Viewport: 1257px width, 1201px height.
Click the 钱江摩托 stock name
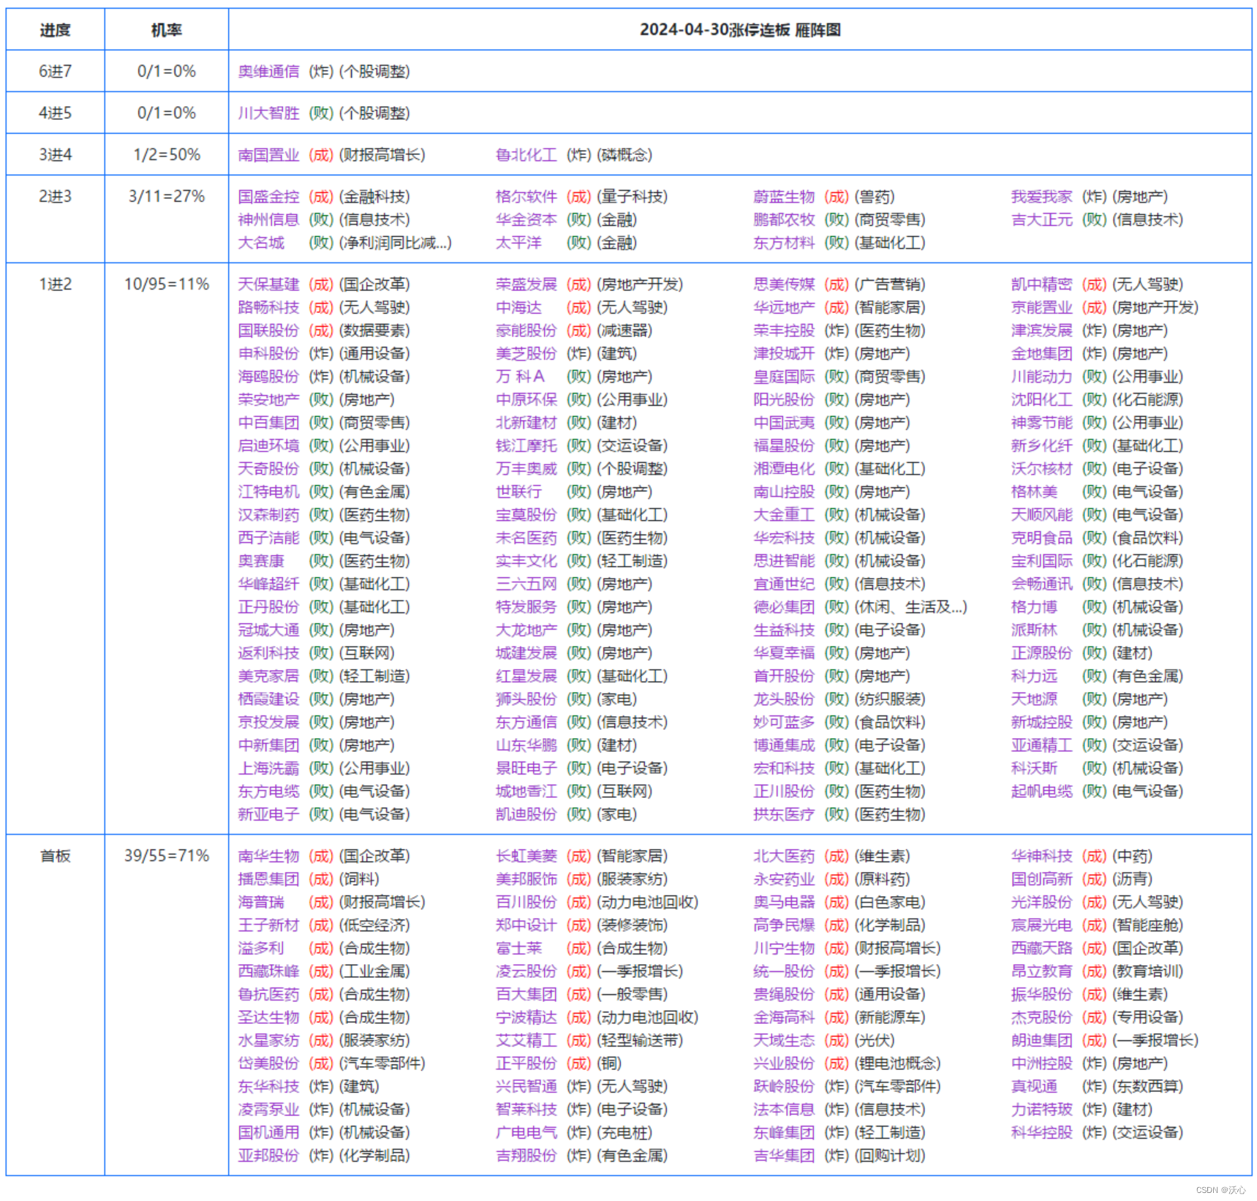tap(526, 445)
